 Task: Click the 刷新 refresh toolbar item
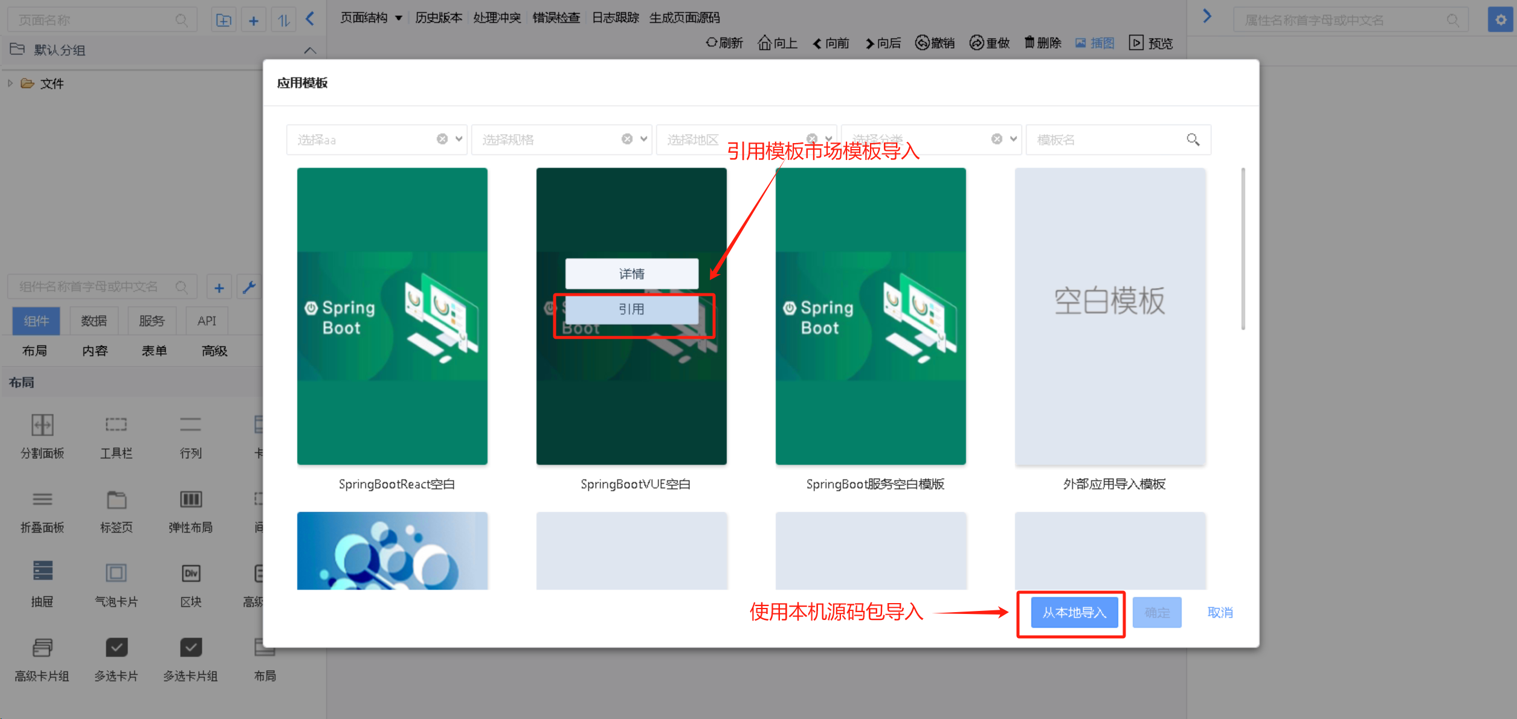(x=724, y=43)
